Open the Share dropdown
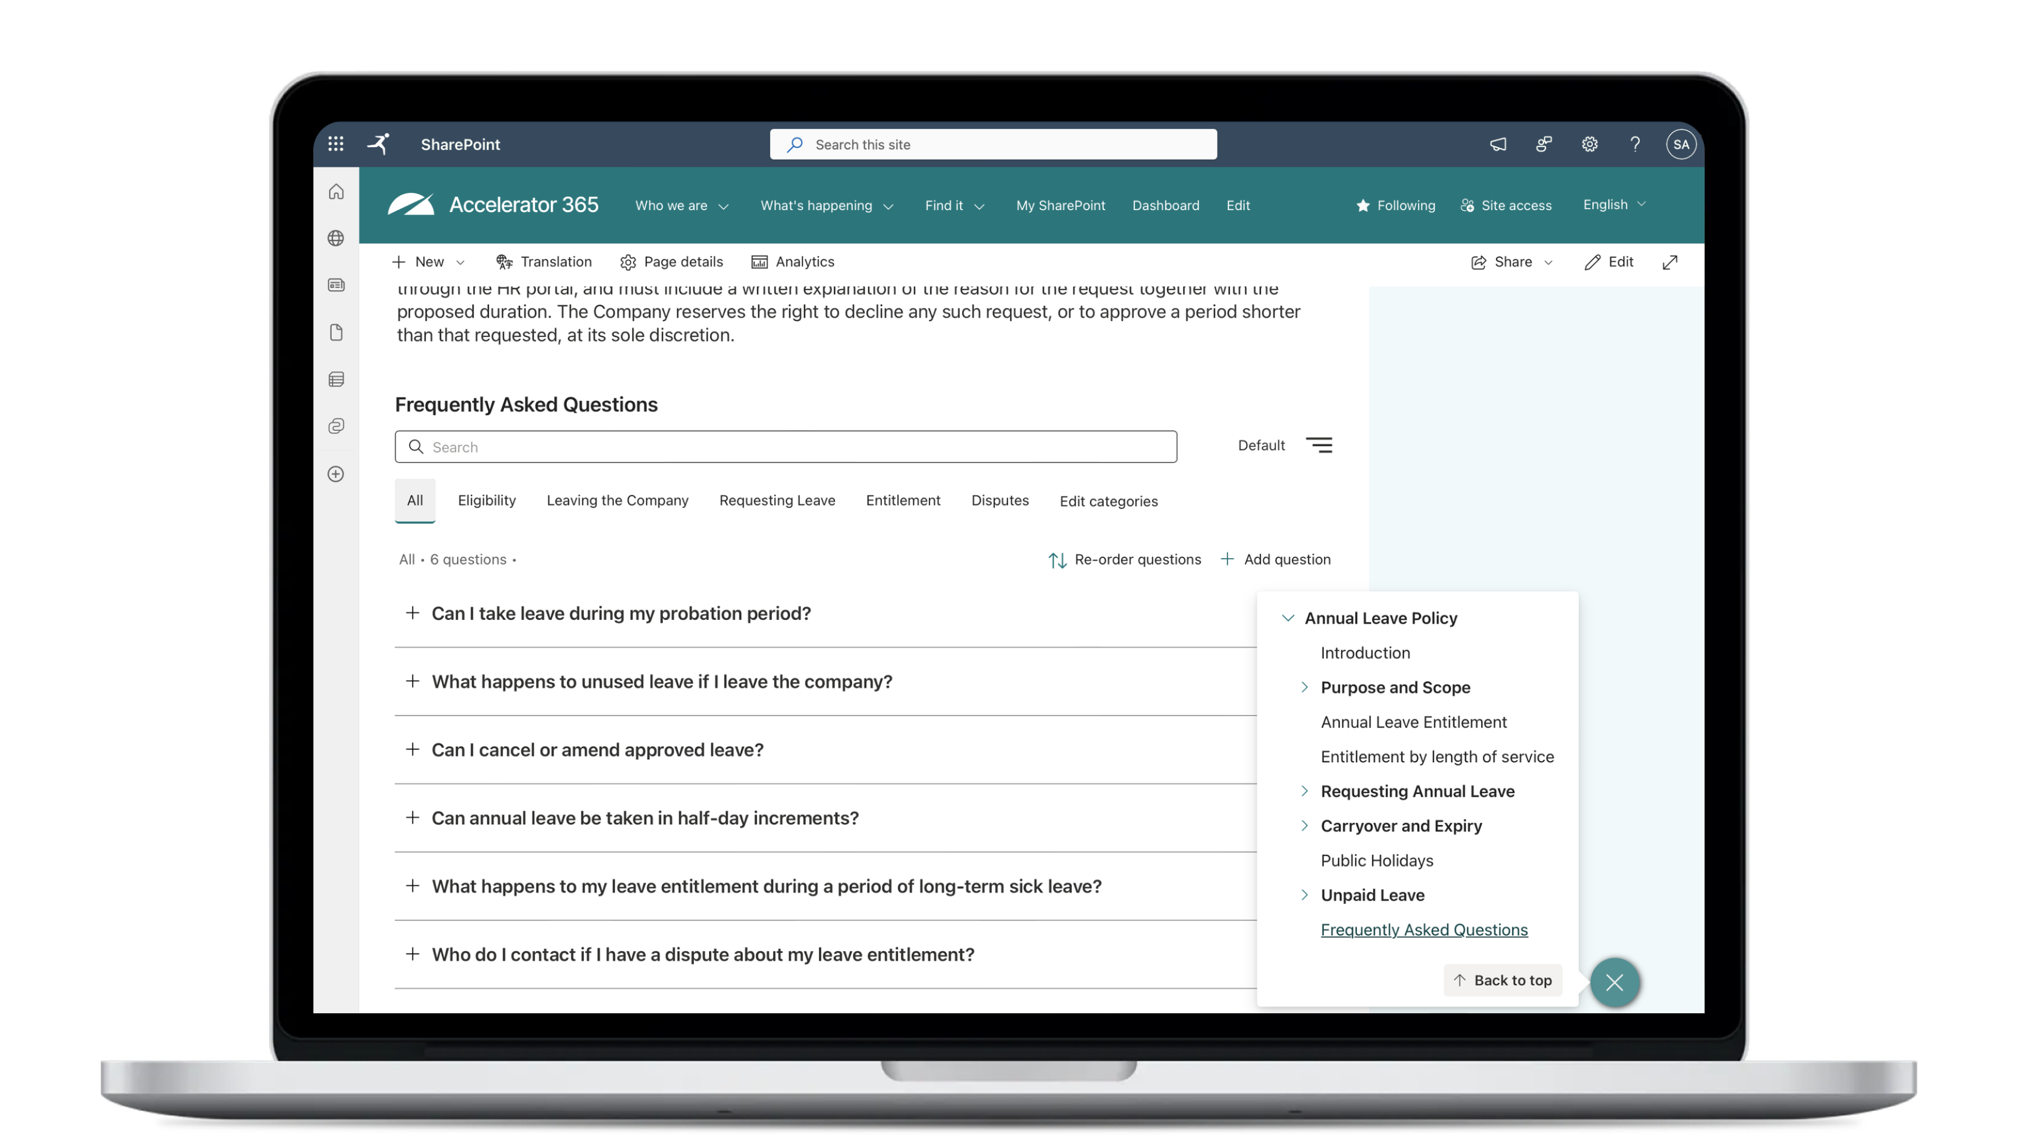 (x=1512, y=262)
